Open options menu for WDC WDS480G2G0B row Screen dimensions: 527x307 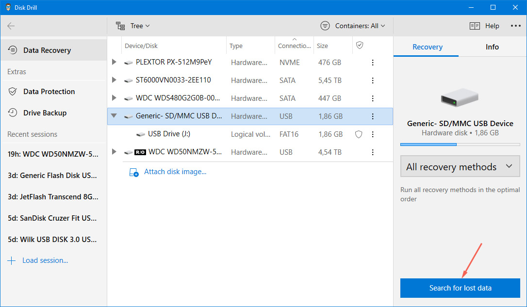pyautogui.click(x=372, y=98)
